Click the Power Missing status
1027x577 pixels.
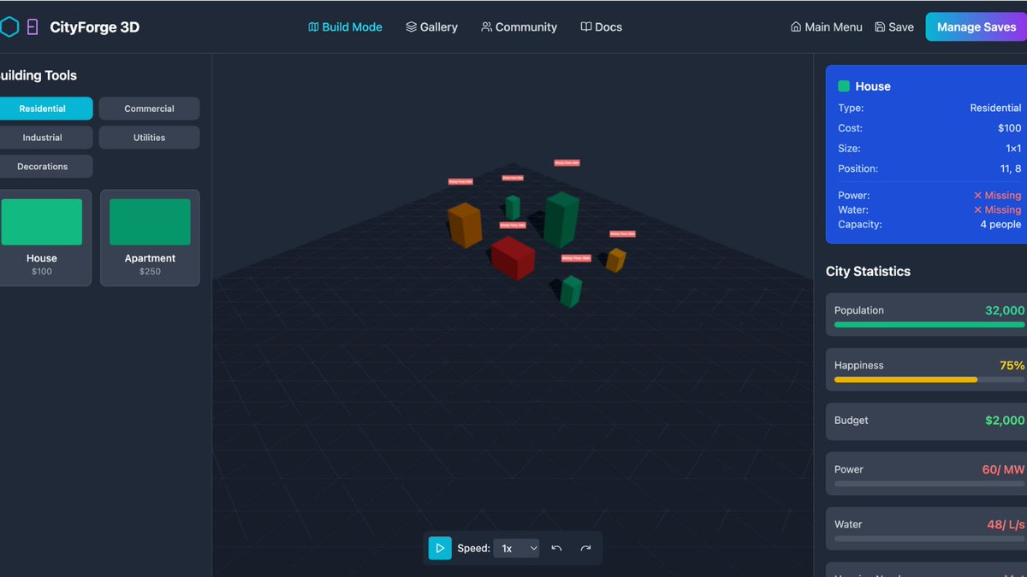point(997,196)
